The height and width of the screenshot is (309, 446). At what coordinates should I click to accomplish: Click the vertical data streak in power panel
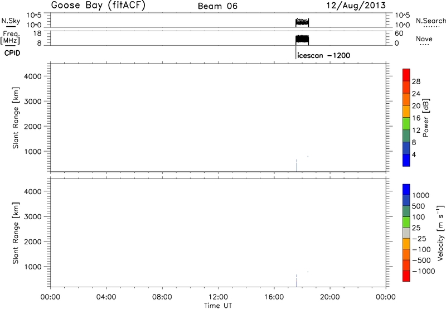click(x=297, y=165)
